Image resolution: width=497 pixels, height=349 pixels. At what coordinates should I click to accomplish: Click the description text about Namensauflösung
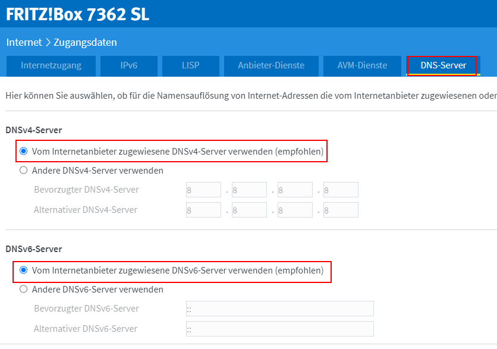tap(251, 95)
